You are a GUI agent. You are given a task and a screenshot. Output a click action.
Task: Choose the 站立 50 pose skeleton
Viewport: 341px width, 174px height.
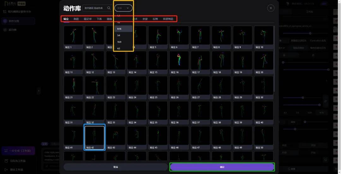pyautogui.click(x=264, y=136)
